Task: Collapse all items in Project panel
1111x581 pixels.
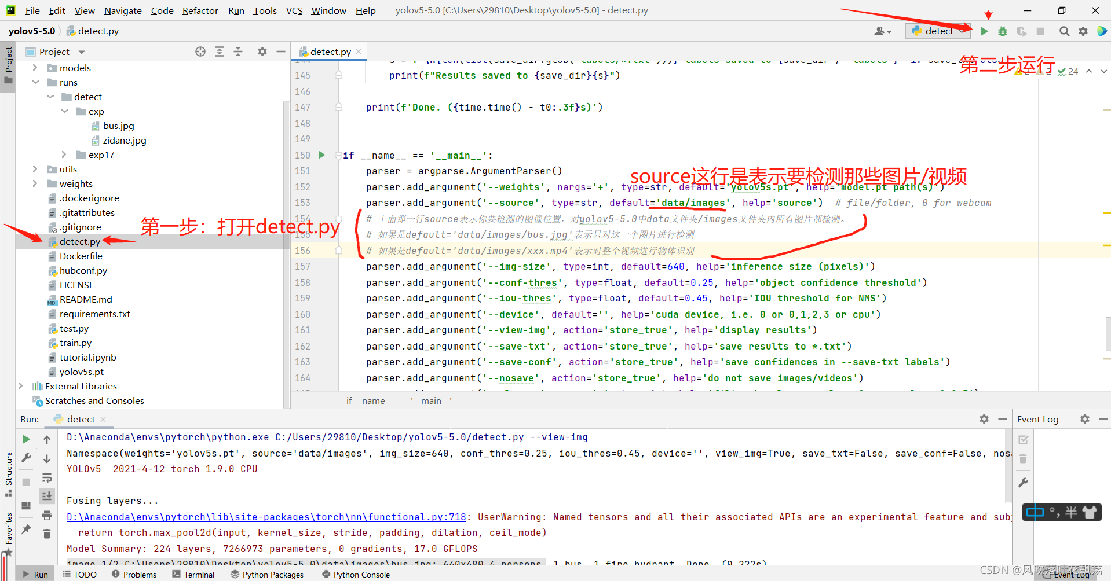Action: pos(238,52)
